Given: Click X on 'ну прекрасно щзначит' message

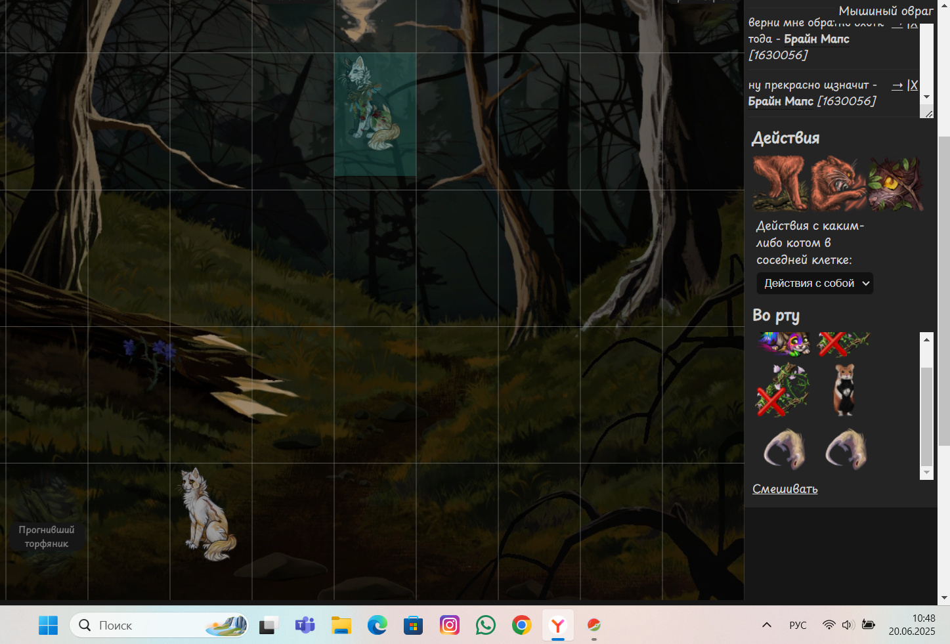Looking at the screenshot, I should (913, 85).
